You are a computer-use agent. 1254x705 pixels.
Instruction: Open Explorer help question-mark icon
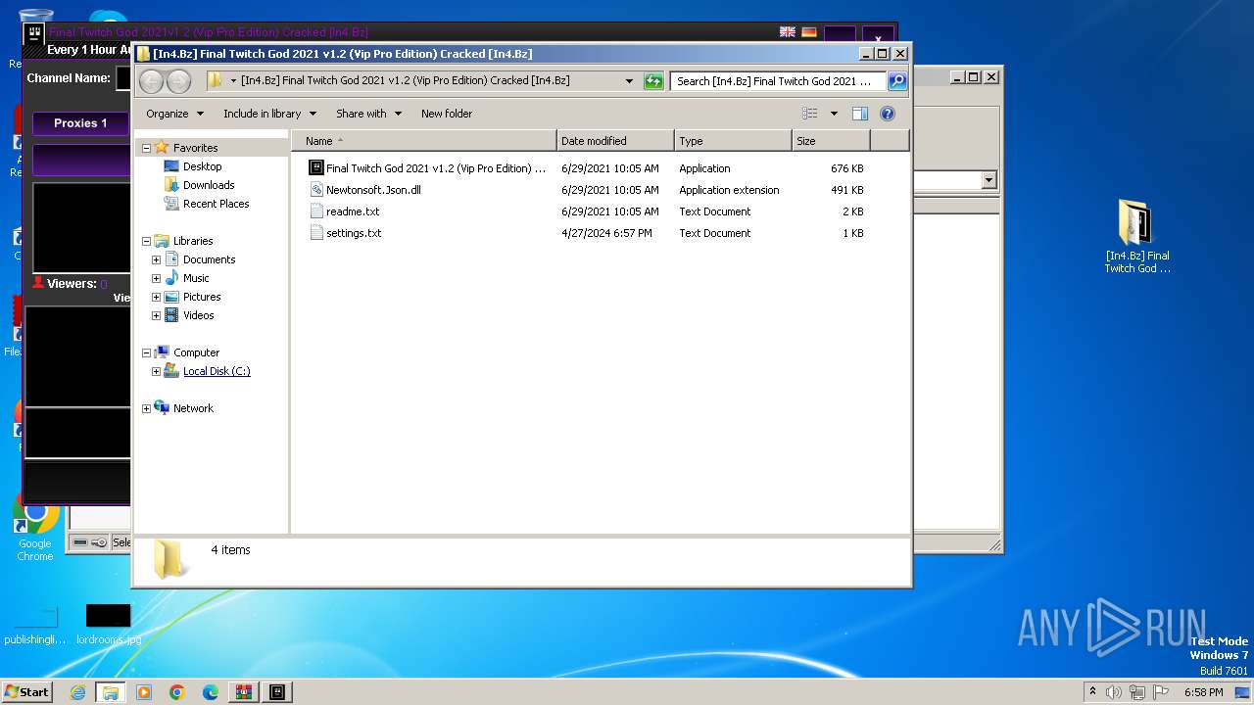pyautogui.click(x=888, y=114)
